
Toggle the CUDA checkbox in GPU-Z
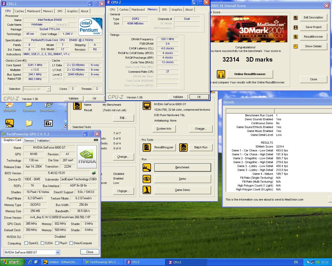pos(42,243)
